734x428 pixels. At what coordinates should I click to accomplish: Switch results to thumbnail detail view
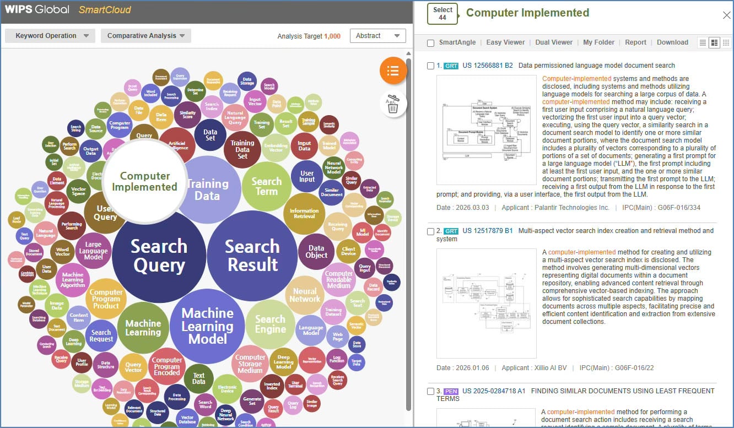(714, 42)
